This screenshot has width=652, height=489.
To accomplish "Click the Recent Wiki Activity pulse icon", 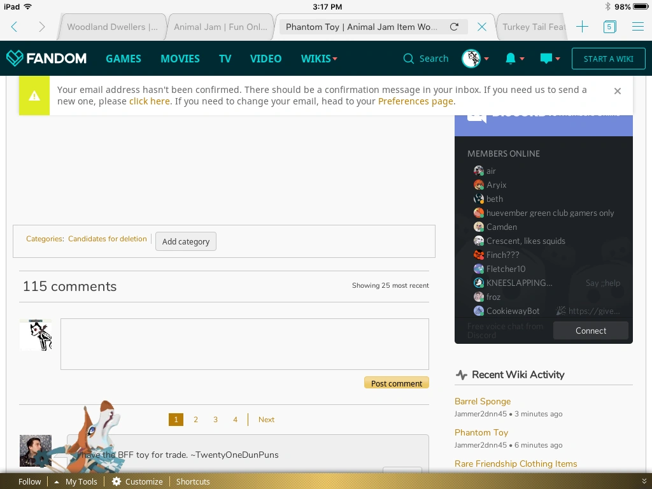I will coord(461,374).
